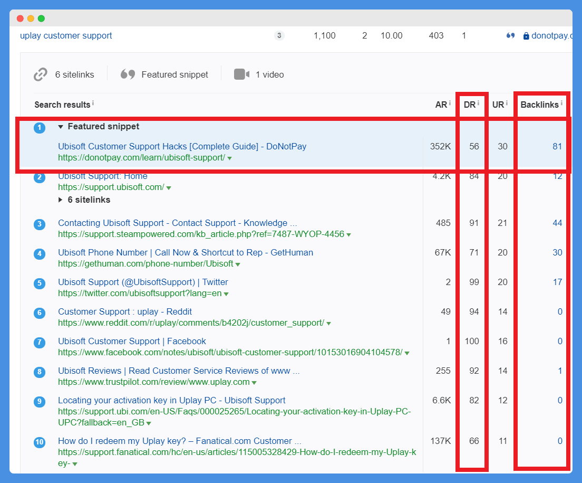Click the position 1 rank badge
The image size is (582, 483).
point(40,128)
